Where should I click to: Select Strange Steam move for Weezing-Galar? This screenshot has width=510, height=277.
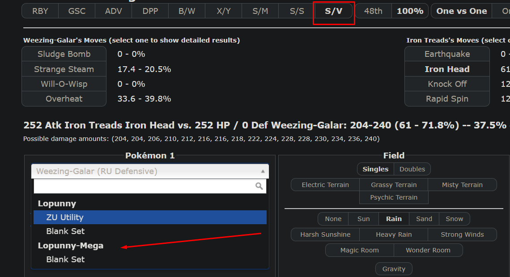(x=64, y=69)
